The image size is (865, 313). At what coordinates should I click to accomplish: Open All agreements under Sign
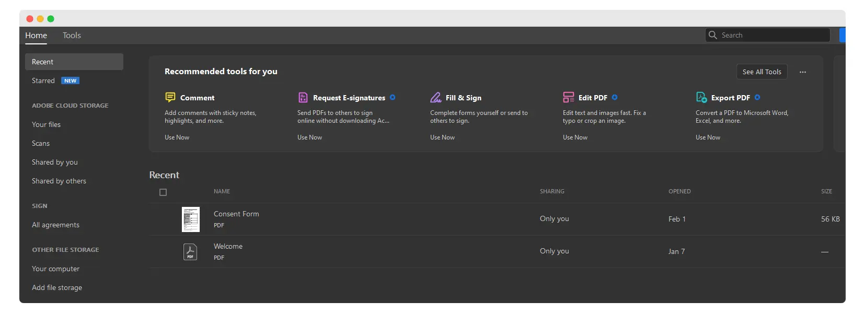55,225
